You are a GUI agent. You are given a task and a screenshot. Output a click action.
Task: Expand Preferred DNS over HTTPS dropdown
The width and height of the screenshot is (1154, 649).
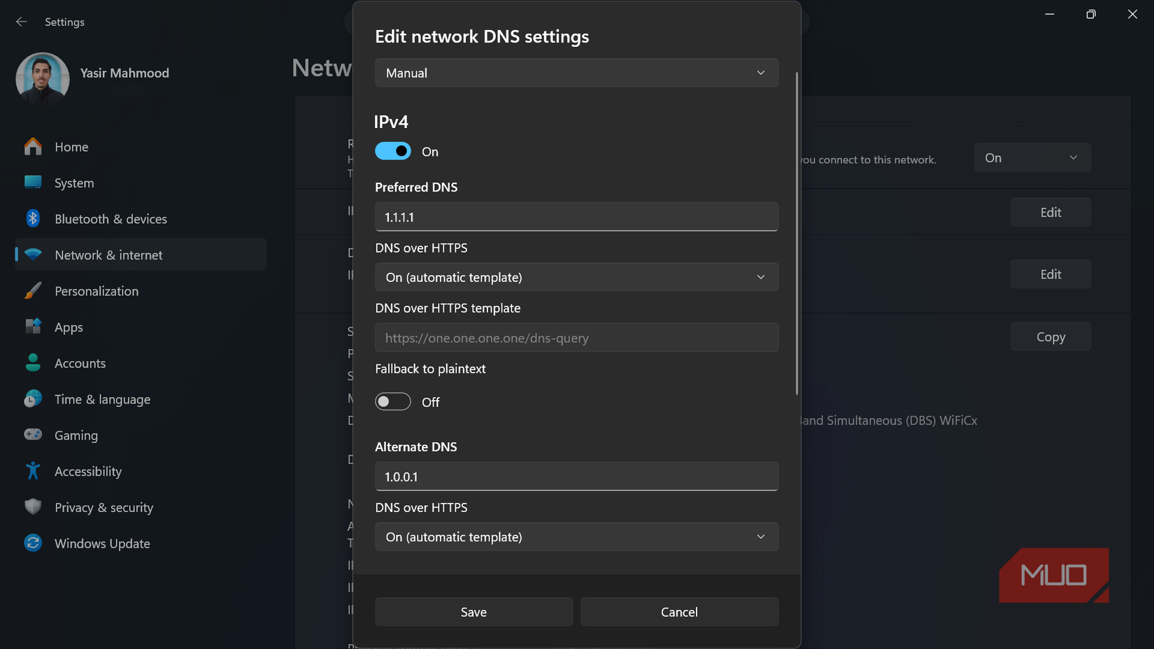576,277
